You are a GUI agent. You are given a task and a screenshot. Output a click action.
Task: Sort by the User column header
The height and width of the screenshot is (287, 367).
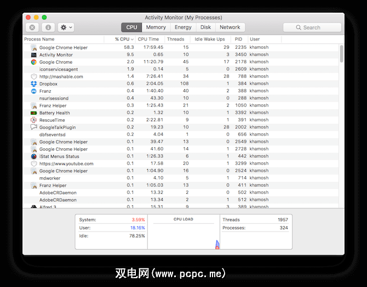pos(265,39)
